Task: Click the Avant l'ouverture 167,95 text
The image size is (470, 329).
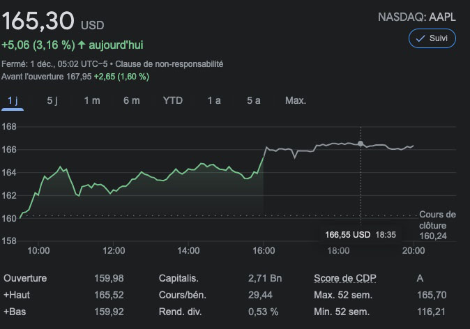Action: 46,77
